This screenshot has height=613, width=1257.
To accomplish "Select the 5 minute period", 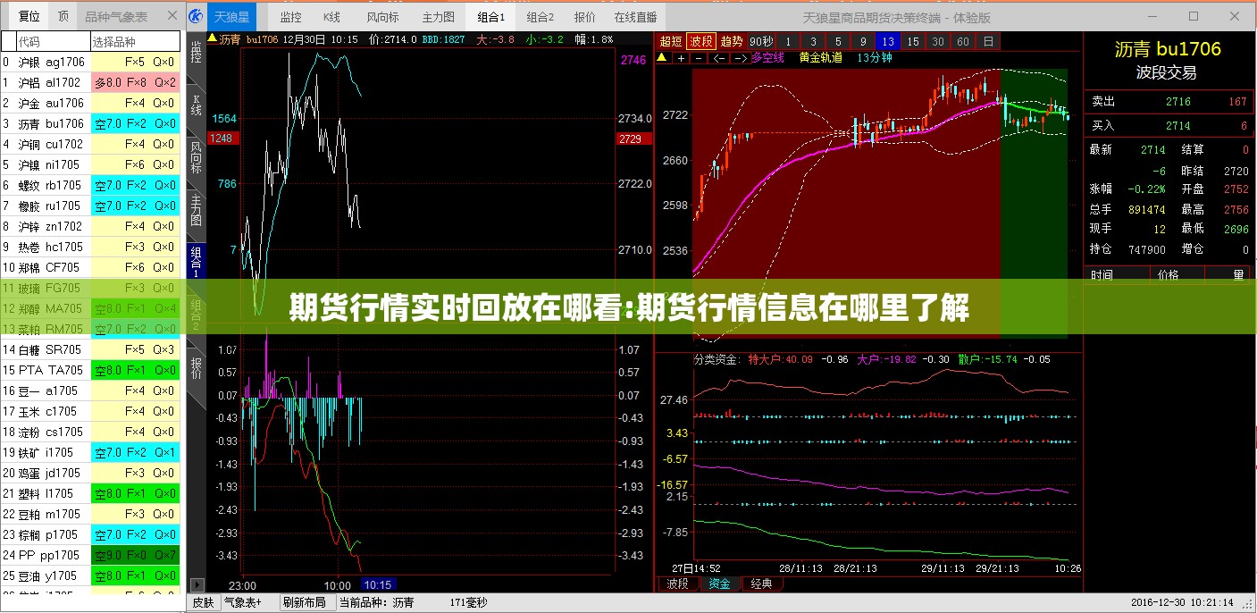I will click(x=838, y=40).
